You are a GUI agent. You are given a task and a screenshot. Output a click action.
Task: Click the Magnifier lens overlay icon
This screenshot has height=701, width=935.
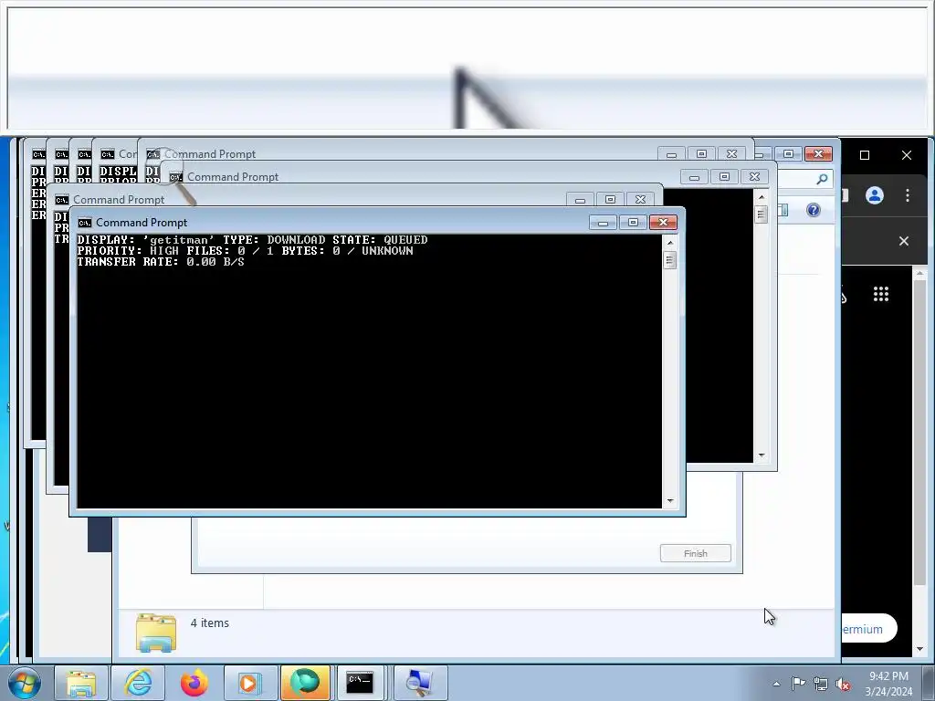[x=171, y=177]
